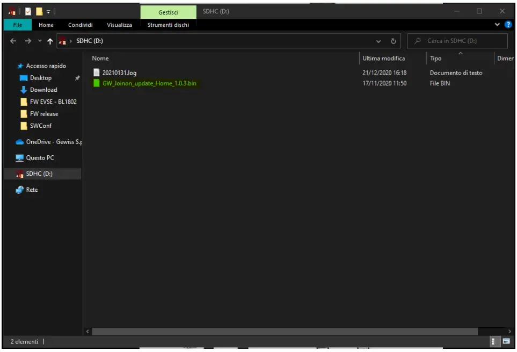Open the FW release folder
517x352 pixels.
44,114
